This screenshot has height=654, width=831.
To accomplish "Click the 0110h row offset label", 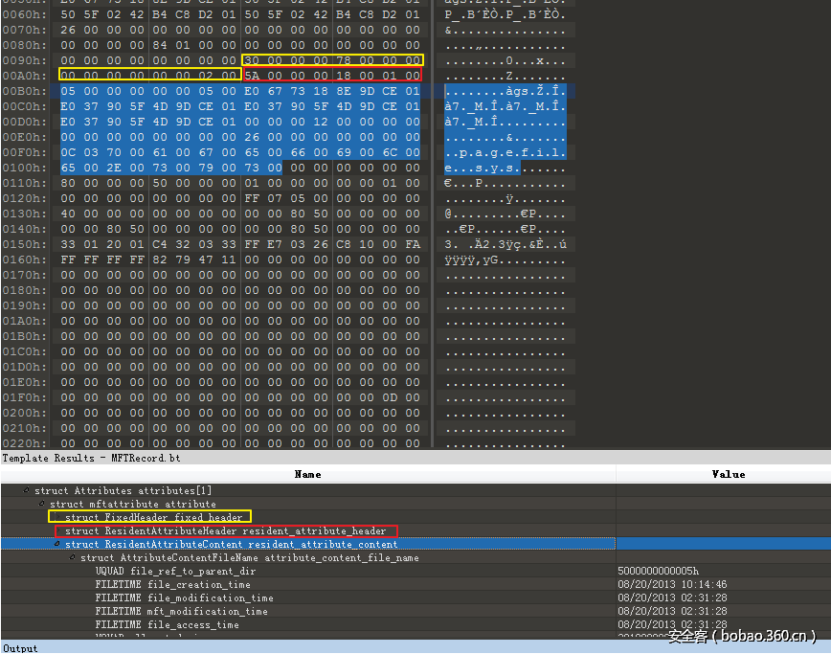I will click(x=23, y=183).
